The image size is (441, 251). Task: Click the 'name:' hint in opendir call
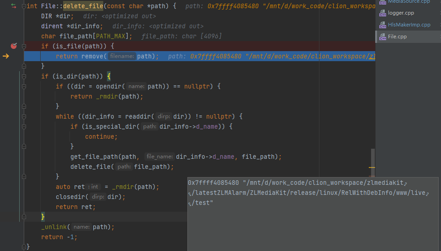[x=136, y=86]
